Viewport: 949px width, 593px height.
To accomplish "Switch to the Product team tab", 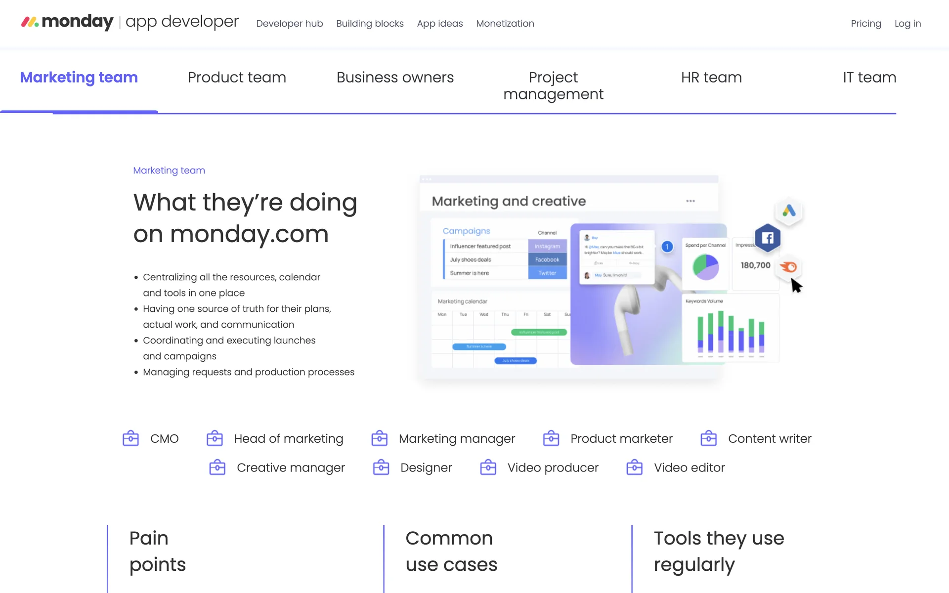I will [237, 78].
